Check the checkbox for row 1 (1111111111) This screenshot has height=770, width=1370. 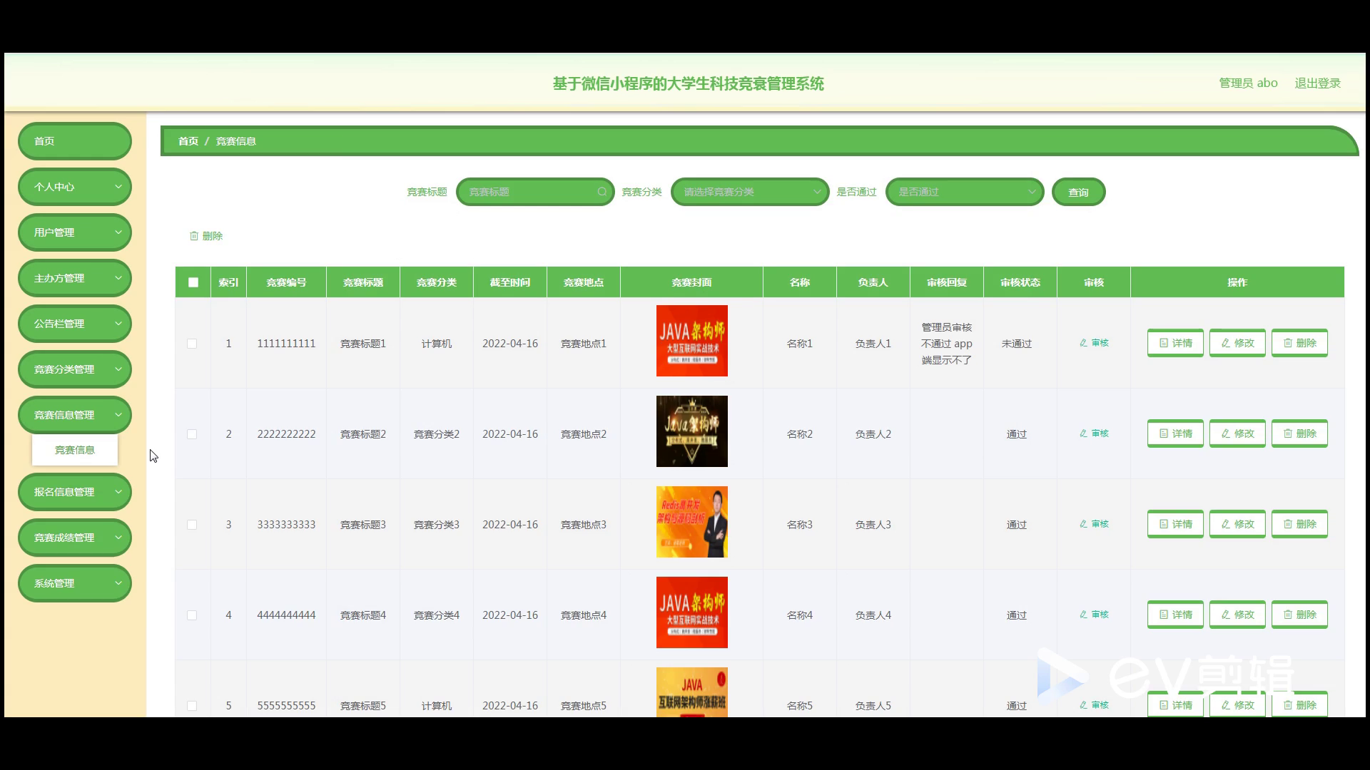(x=192, y=344)
